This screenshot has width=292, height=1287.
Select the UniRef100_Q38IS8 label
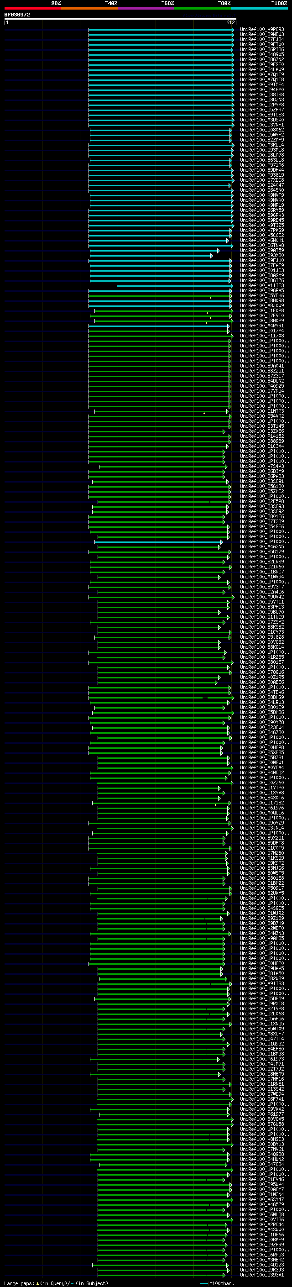(261, 95)
